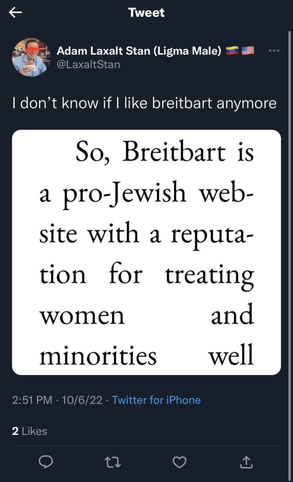
Task: Open the profile avatar of Adam Laxalt Stan
Action: pos(31,57)
